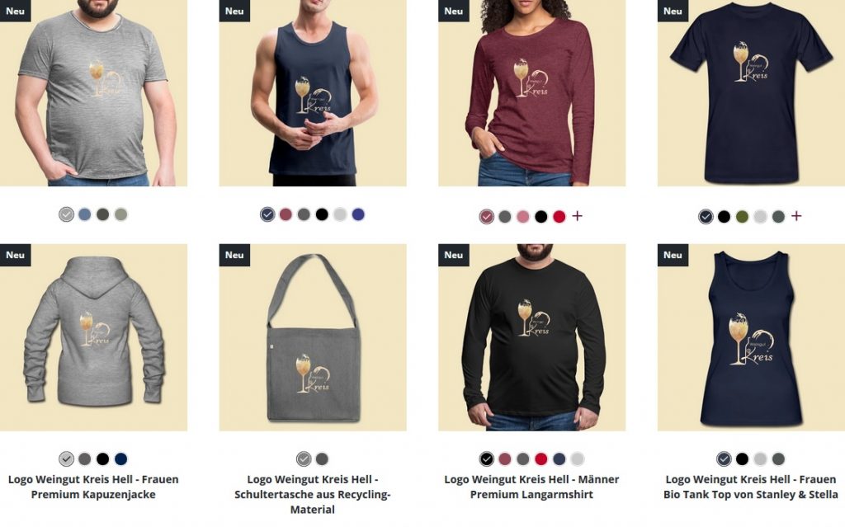Open Schultertasche aus Recycling-Material link
Image resolution: width=845 pixels, height=527 pixels.
(x=313, y=494)
